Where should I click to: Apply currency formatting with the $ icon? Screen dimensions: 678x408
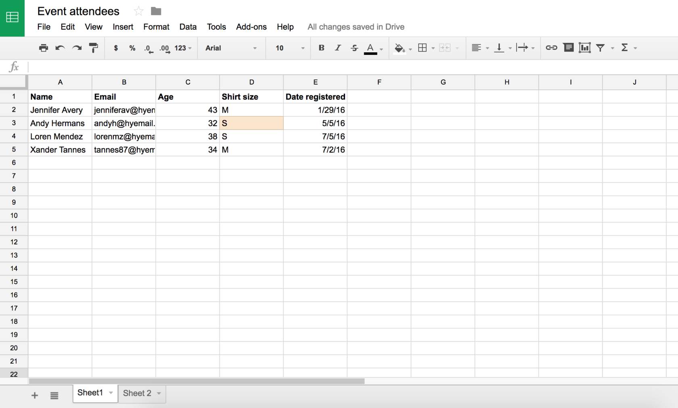116,48
